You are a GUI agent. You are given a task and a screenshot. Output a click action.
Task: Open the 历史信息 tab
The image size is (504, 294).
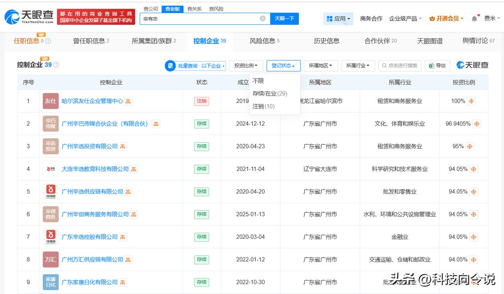click(326, 41)
